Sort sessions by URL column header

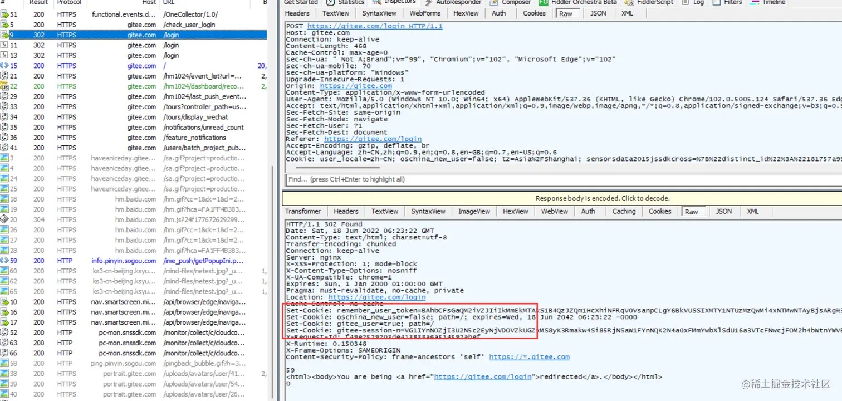point(169,3)
